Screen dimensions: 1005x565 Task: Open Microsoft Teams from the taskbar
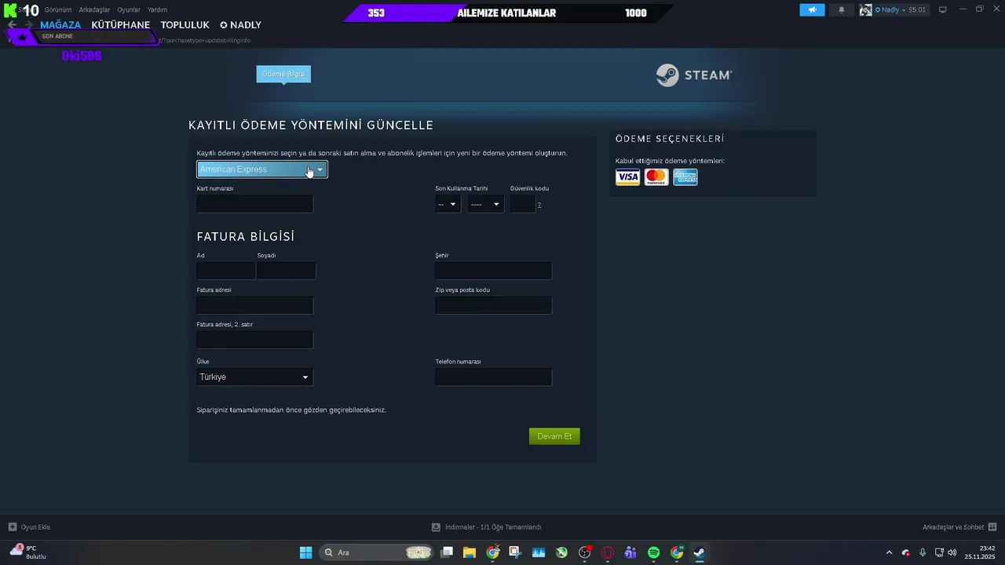pyautogui.click(x=630, y=552)
